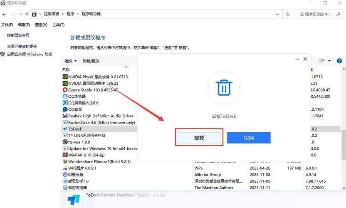This screenshot has height=208, width=346.
Task: Click the 程序和功能 address bar folder icon
Action: (x=34, y=15)
